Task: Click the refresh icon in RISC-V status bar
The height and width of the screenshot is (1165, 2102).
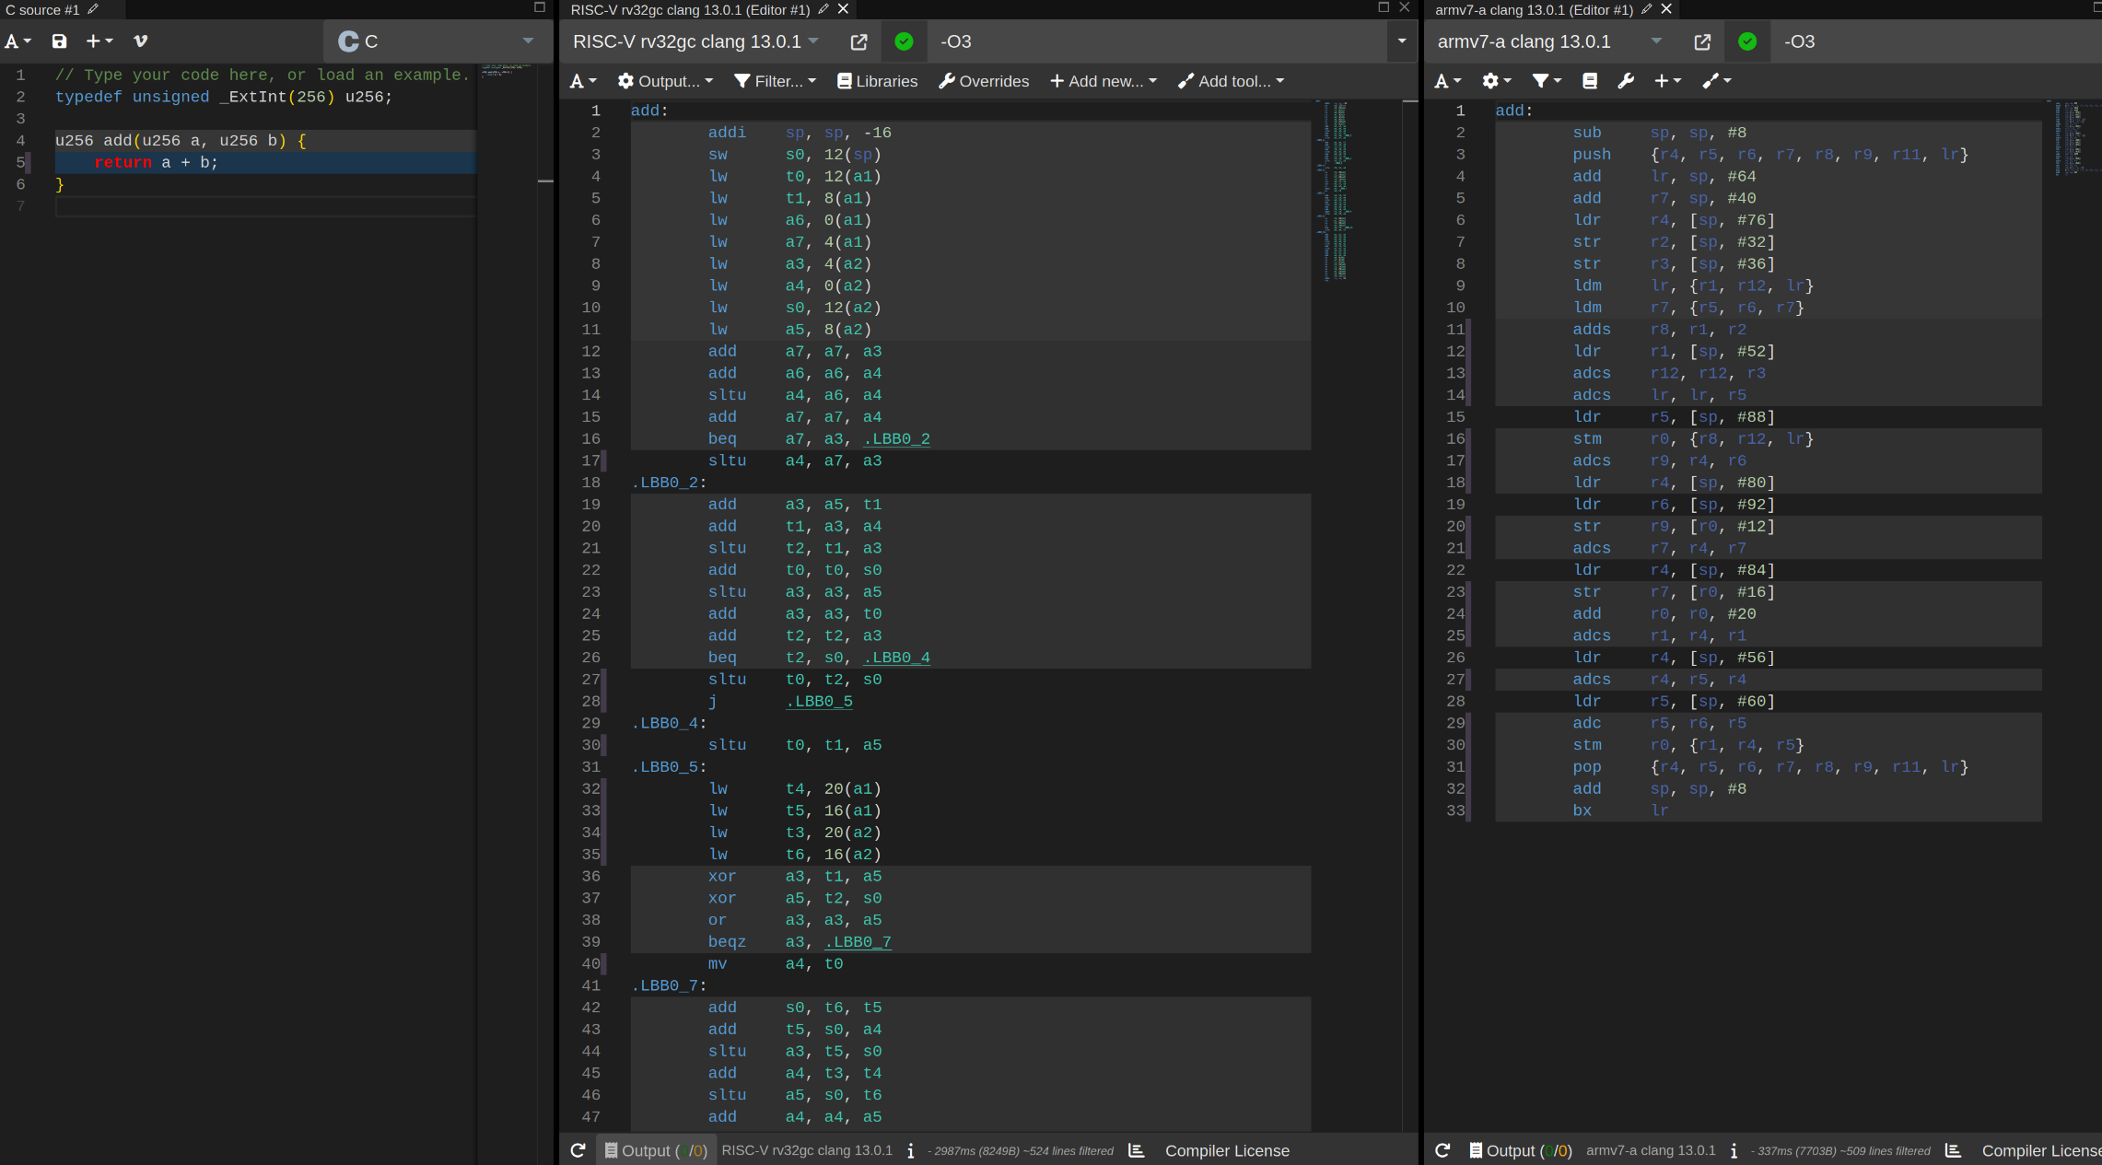Action: point(578,1150)
